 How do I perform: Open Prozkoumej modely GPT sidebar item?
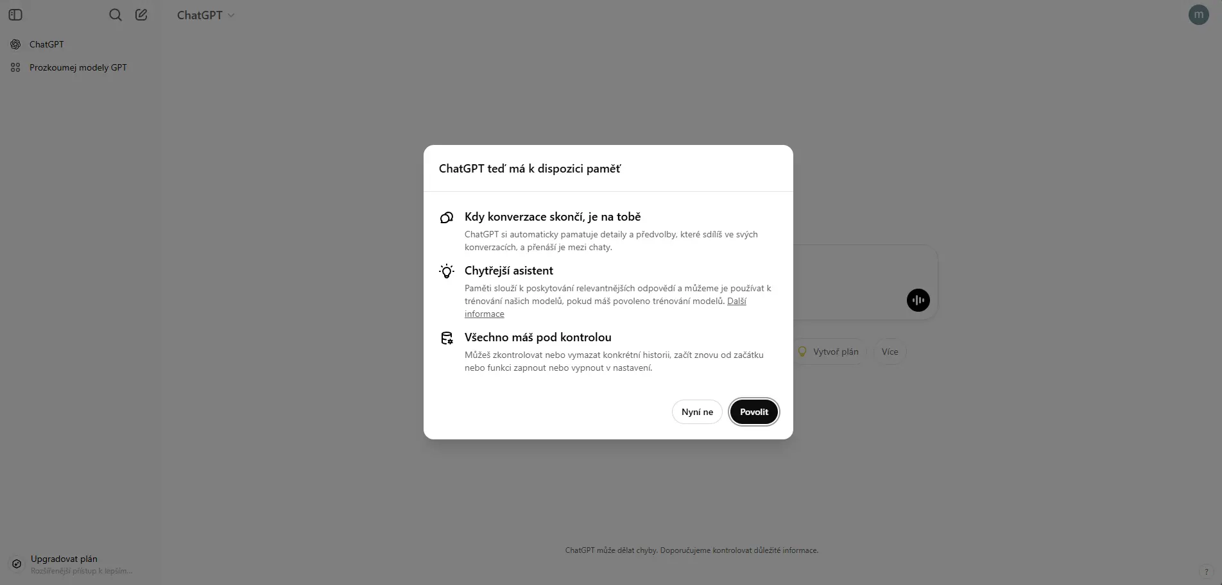pyautogui.click(x=77, y=67)
